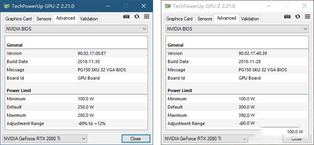This screenshot has width=314, height=145.
Task: Select the Version row in left window
Action: pyautogui.click(x=76, y=53)
